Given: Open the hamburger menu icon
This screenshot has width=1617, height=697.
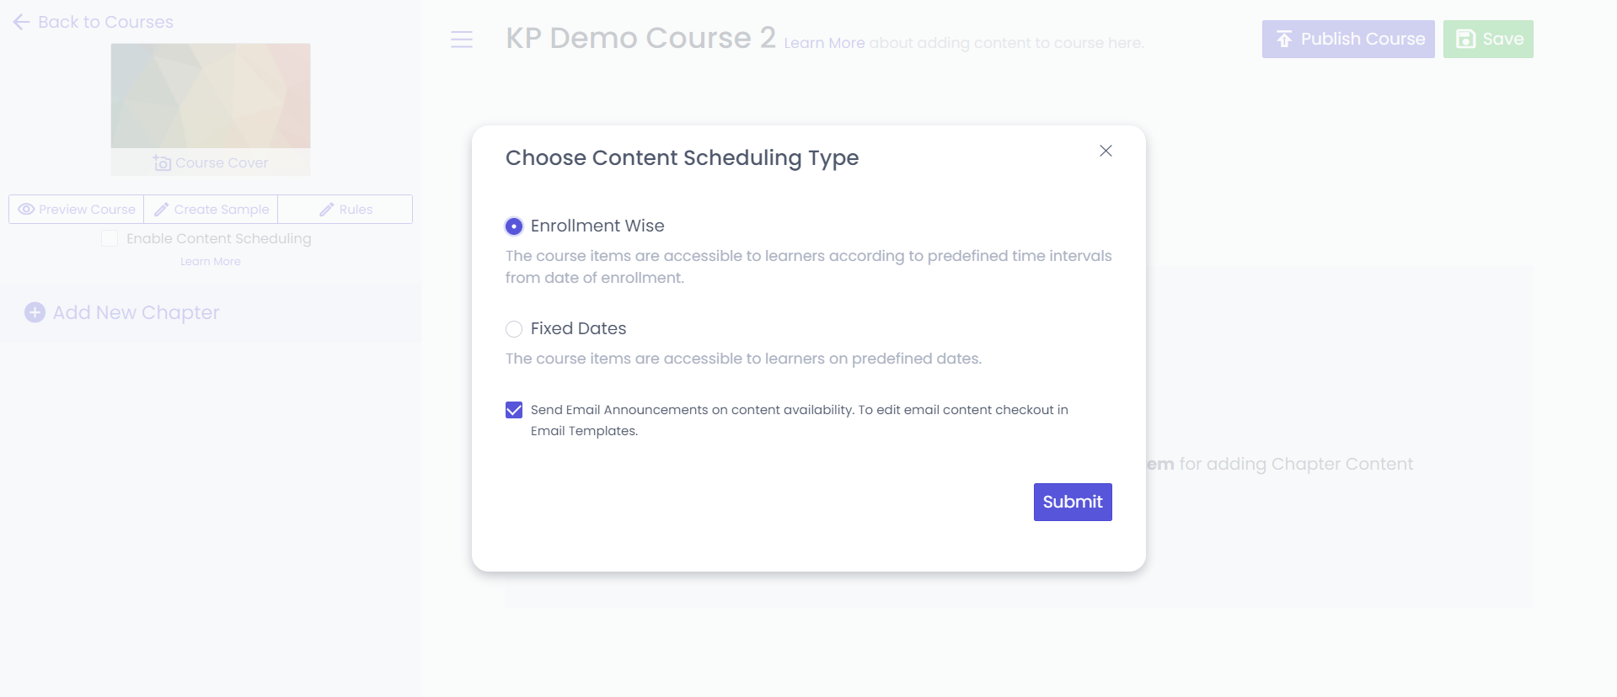Looking at the screenshot, I should [x=462, y=40].
